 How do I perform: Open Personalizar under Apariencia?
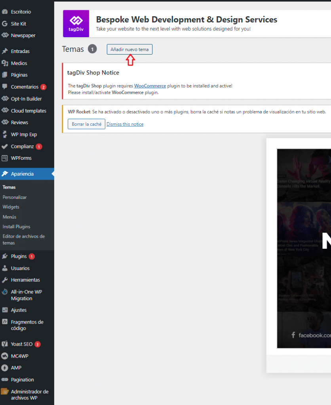[15, 197]
